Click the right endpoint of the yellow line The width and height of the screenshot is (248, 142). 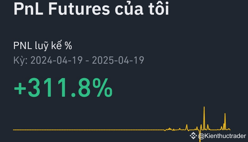pyautogui.click(x=230, y=130)
